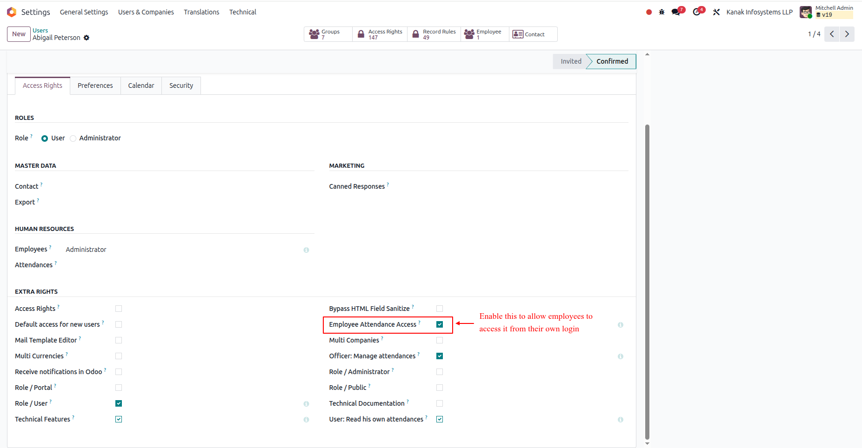Enable Receive notifications in Odoo checkbox
This screenshot has height=448, width=862.
tap(119, 372)
